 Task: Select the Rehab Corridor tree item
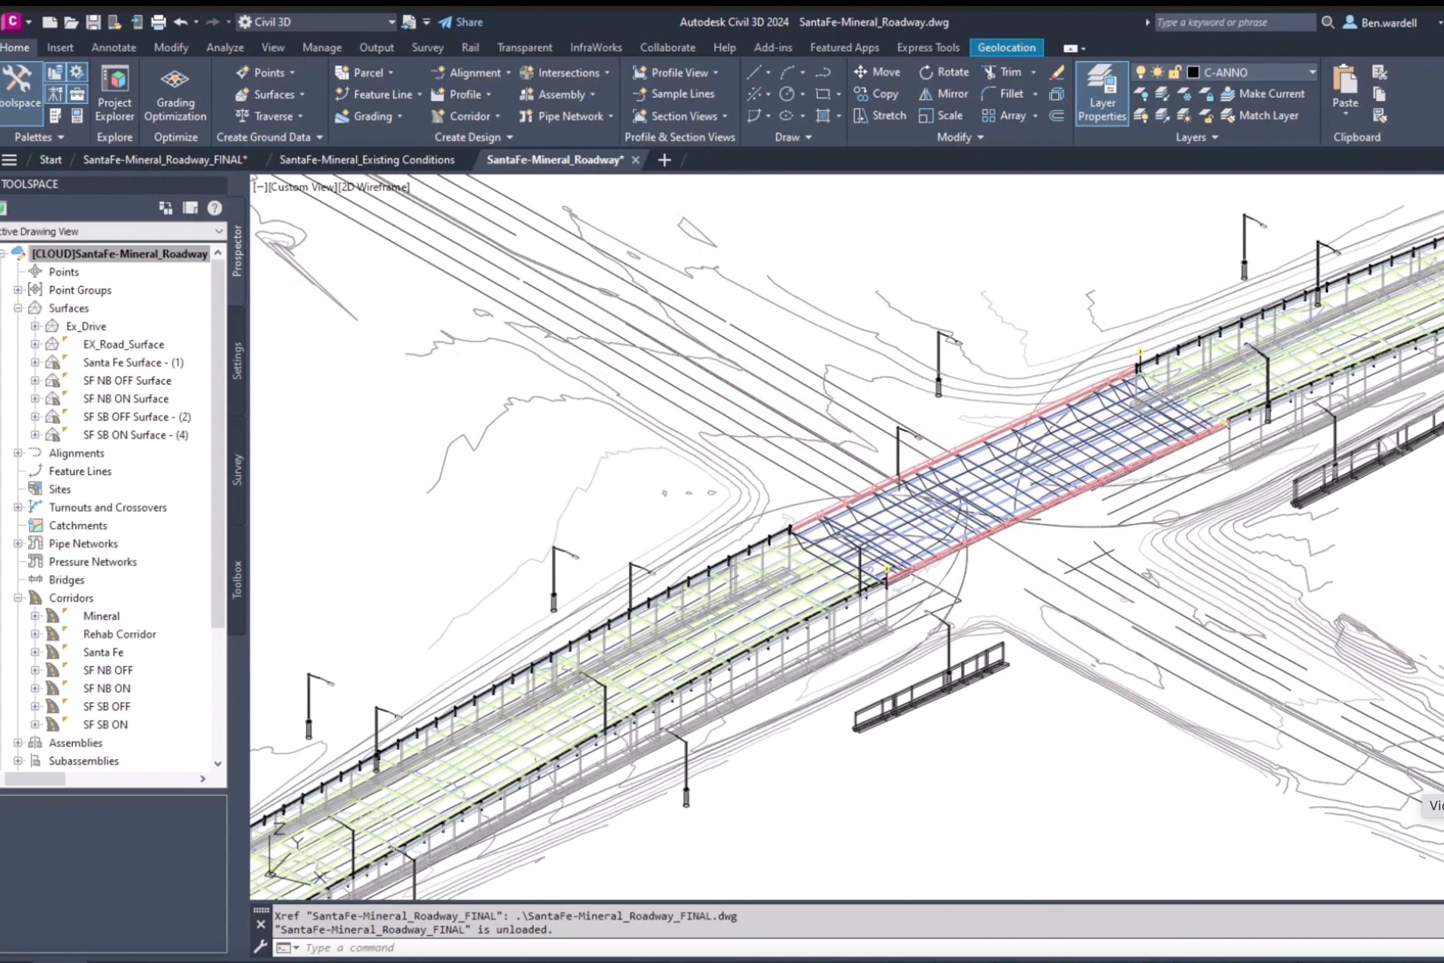[x=119, y=635]
